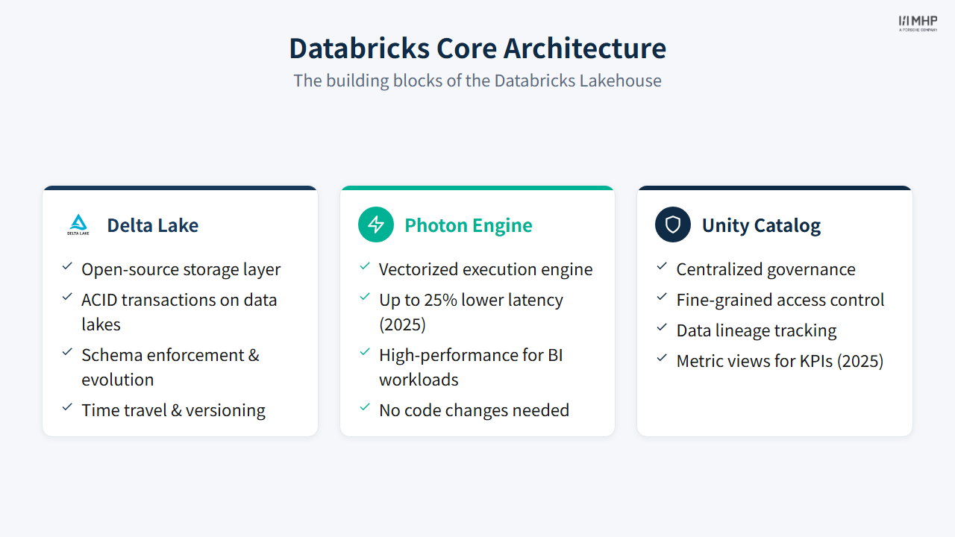Select text Up to 25% lower latency (2025)
The image size is (955, 537).
pos(471,312)
